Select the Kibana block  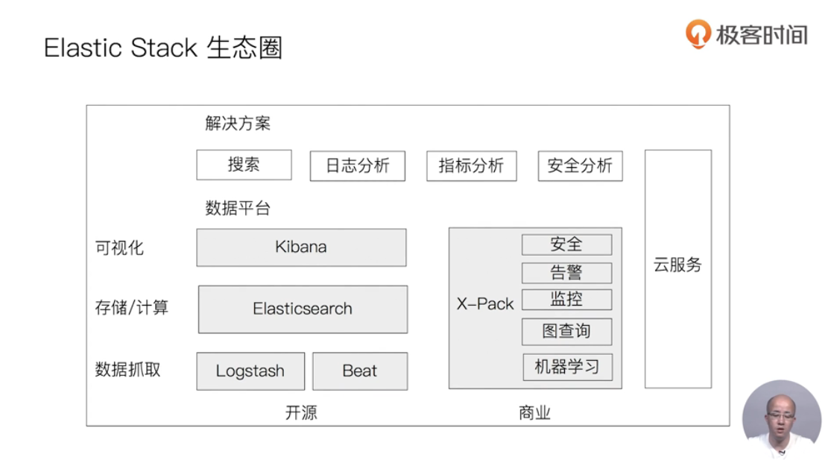point(301,248)
